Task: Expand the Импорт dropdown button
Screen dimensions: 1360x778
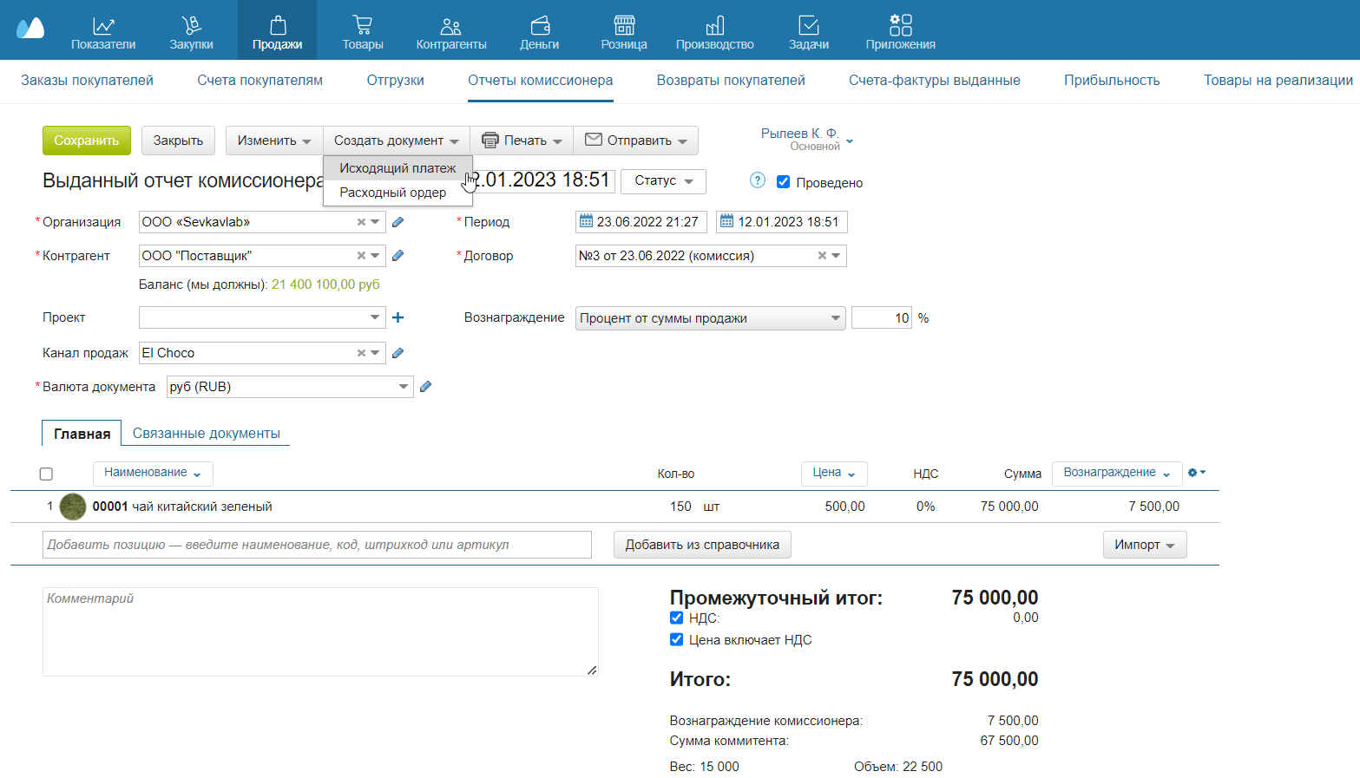Action: 1144,545
